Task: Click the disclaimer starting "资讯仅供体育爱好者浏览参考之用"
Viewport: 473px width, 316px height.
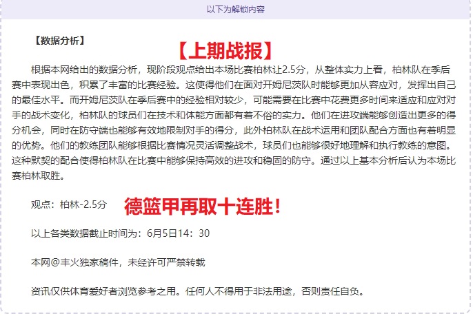Action: (198, 291)
